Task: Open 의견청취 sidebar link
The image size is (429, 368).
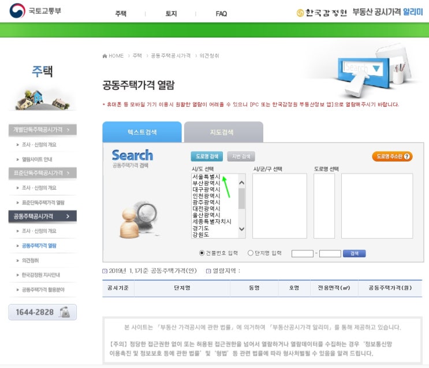Action: [30, 260]
